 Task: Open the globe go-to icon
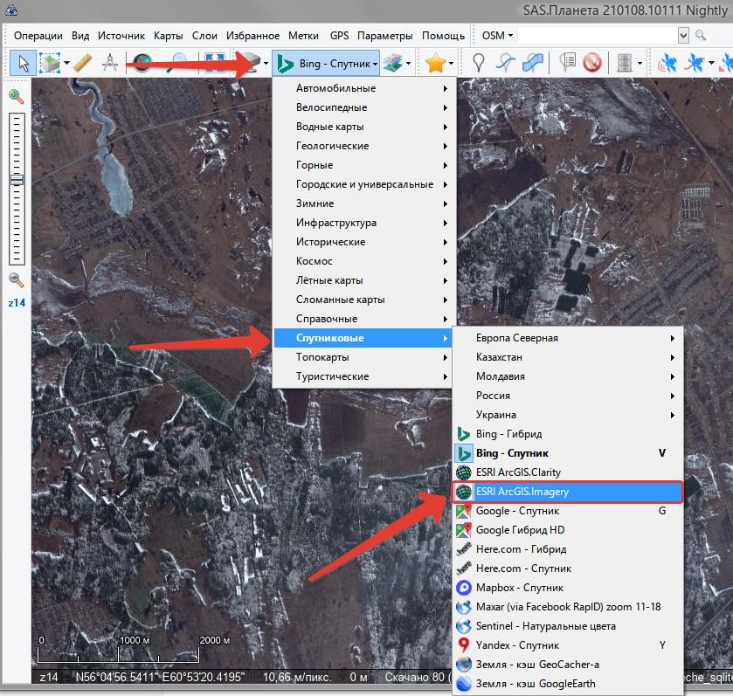[142, 63]
